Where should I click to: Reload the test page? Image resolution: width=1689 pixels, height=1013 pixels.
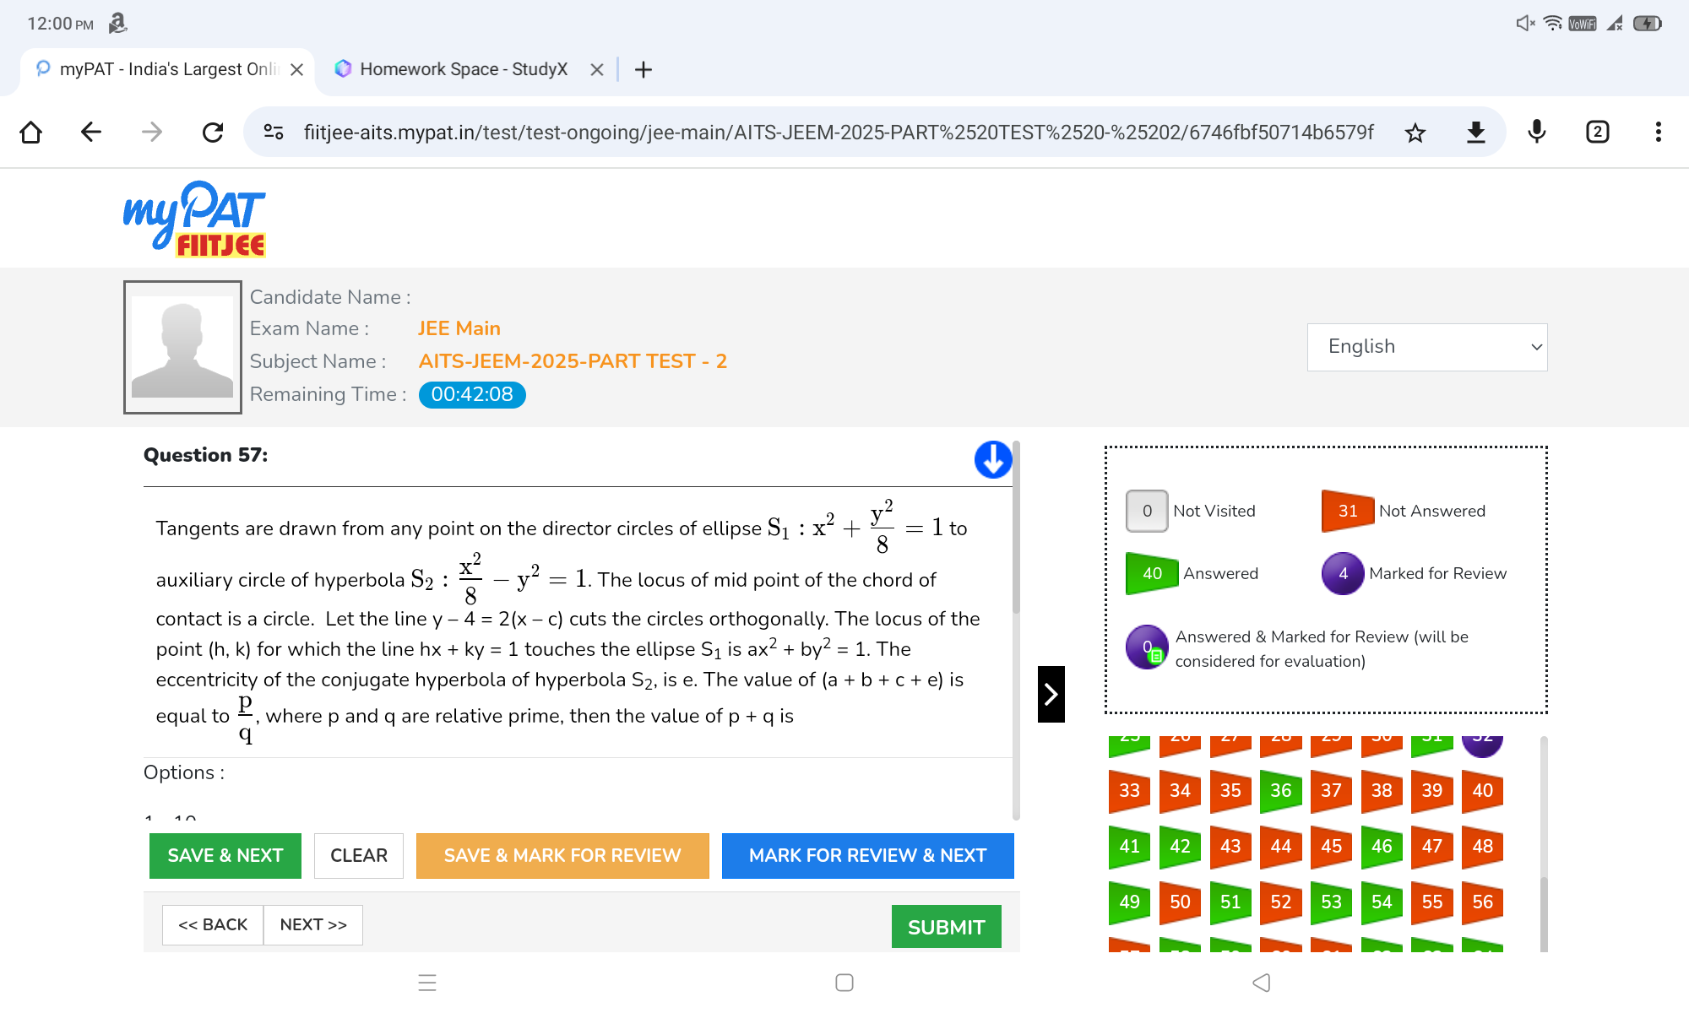(x=213, y=132)
